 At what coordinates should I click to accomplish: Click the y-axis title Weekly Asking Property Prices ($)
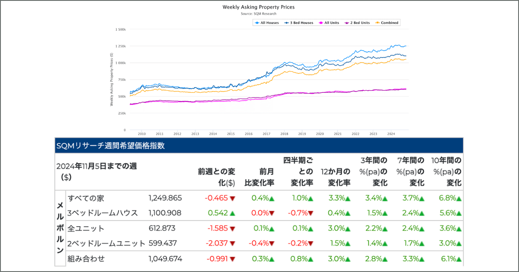[x=112, y=79]
